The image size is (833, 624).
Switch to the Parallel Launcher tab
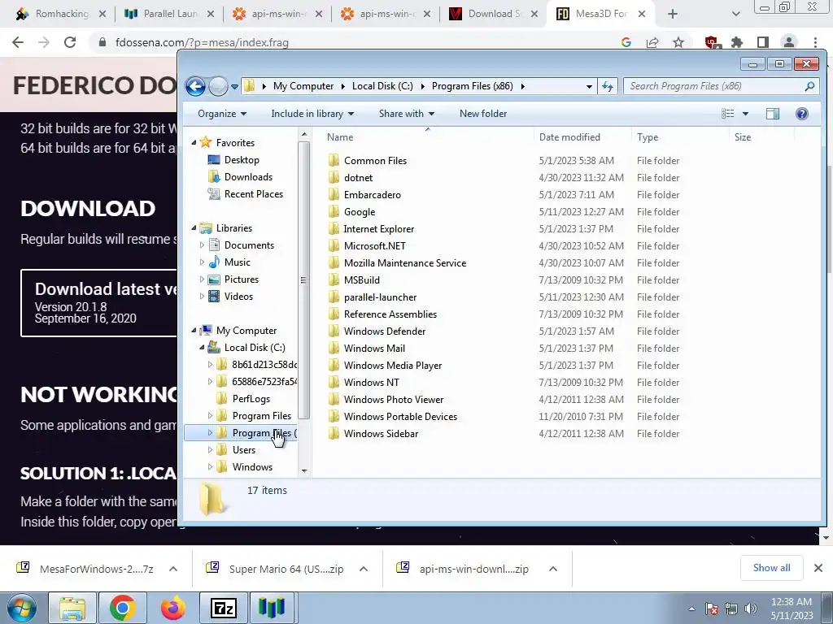click(169, 14)
